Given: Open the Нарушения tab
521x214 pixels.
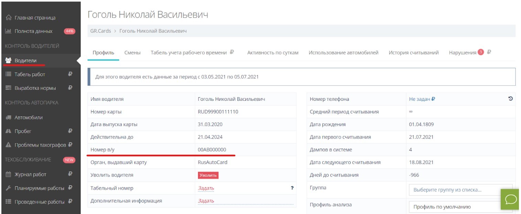Looking at the screenshot, I should pos(463,53).
